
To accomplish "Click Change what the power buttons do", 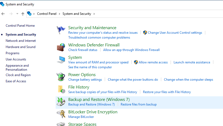I will click(x=133, y=80).
